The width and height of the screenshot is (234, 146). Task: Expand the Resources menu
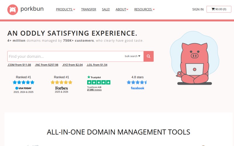144,9
